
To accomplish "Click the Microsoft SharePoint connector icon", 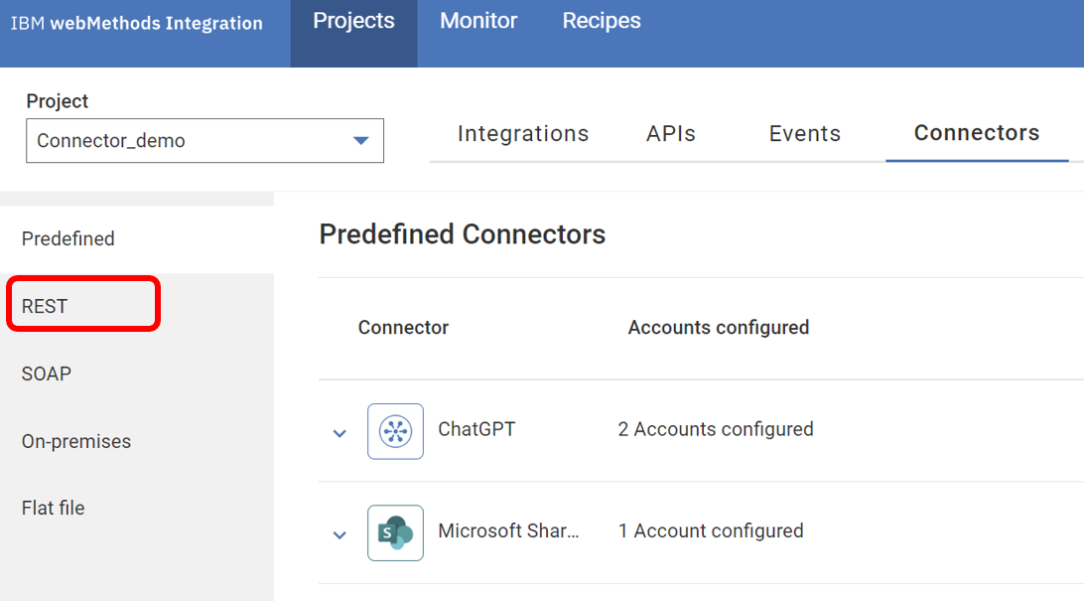I will [395, 532].
